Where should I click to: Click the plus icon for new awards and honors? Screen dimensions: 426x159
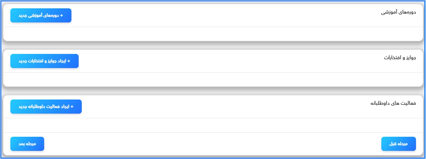tap(69, 61)
